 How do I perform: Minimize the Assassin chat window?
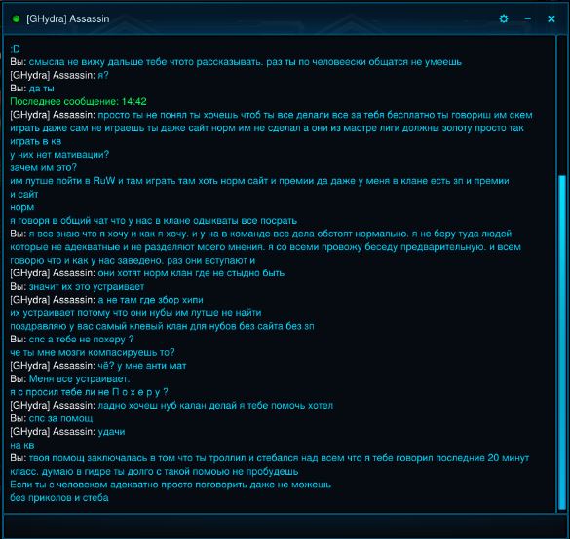[527, 18]
